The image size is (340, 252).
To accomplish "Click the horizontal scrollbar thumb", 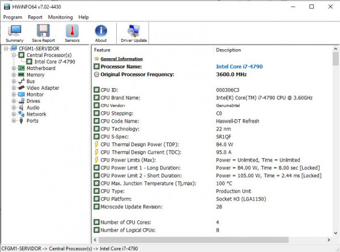I will 194,240.
